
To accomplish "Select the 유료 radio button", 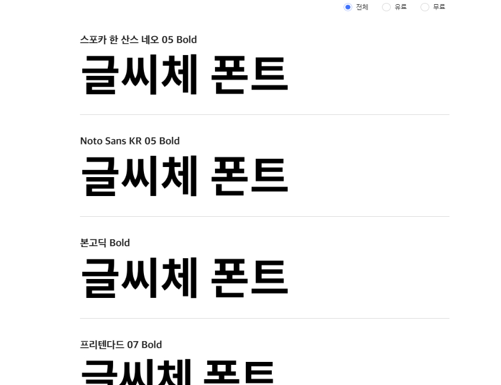I will click(386, 7).
